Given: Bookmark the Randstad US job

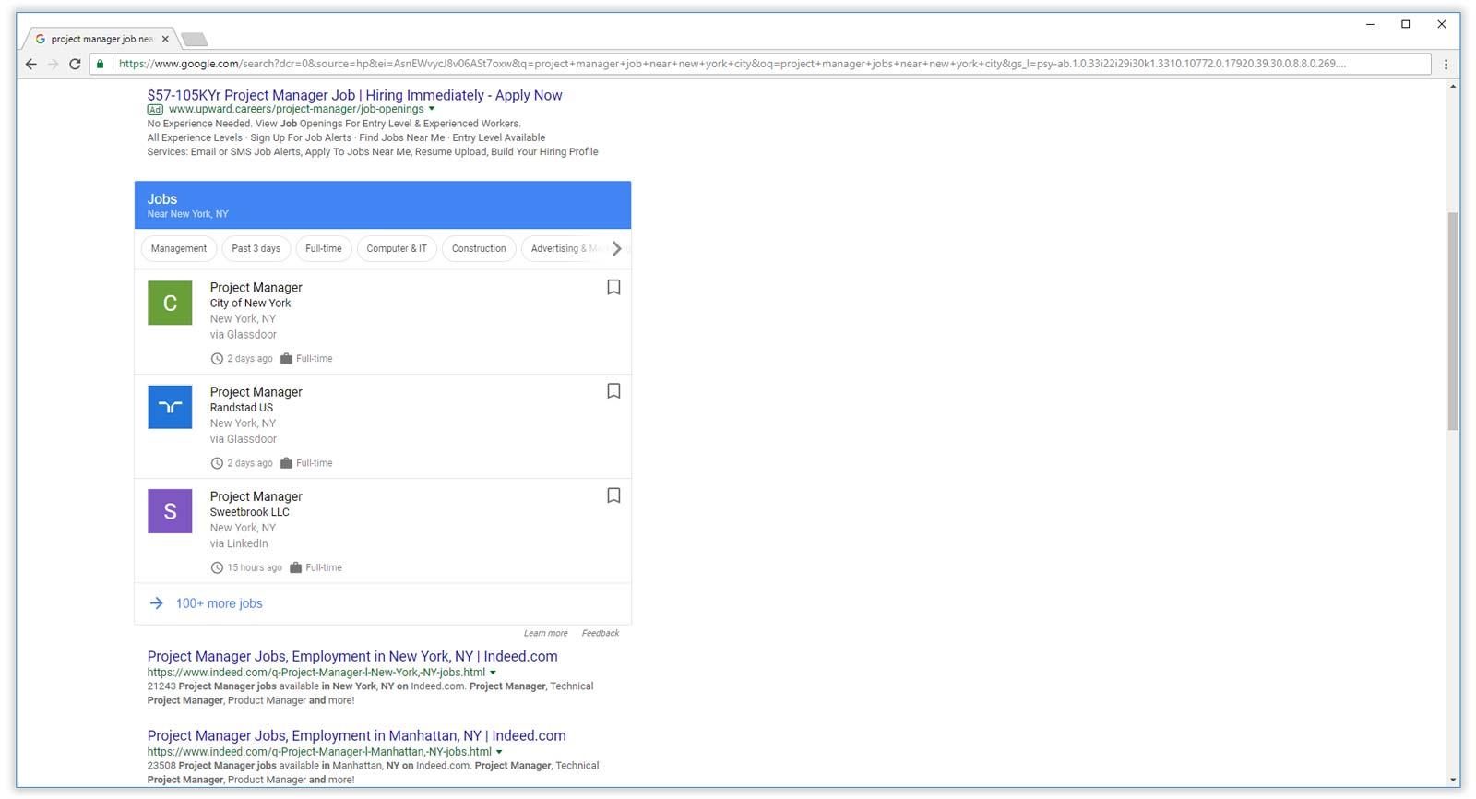Looking at the screenshot, I should tap(613, 391).
